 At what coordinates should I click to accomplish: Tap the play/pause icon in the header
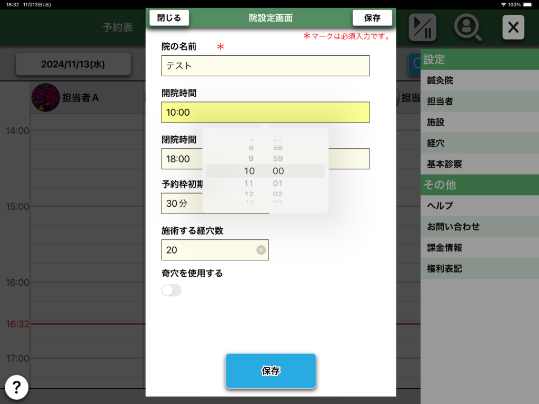coord(422,27)
